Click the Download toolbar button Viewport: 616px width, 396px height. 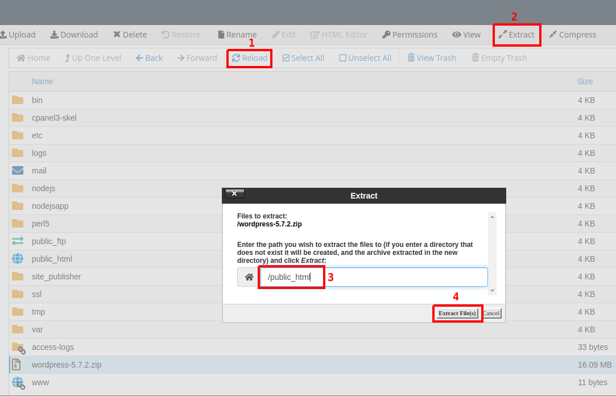coord(74,35)
